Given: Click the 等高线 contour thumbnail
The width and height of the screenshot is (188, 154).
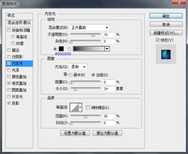Looking at the screenshot, I should point(74,107).
